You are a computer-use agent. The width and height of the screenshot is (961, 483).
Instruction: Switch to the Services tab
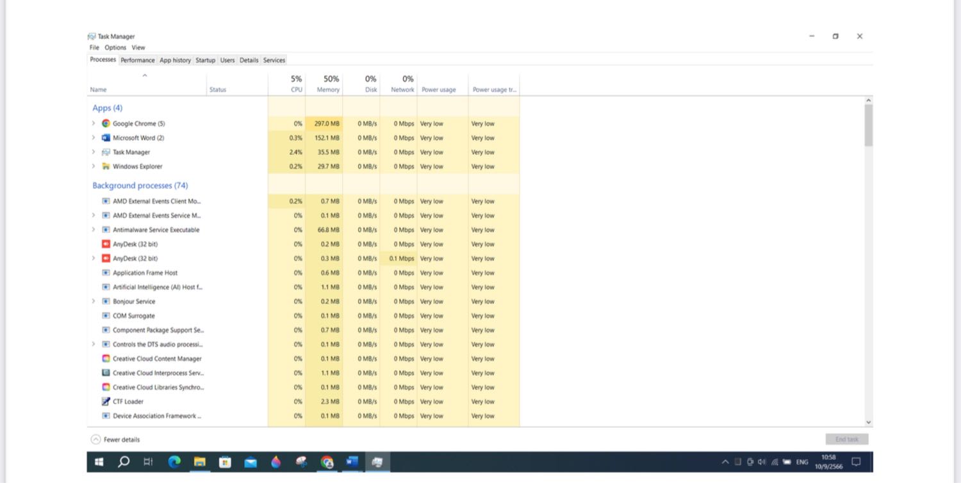[x=274, y=60]
